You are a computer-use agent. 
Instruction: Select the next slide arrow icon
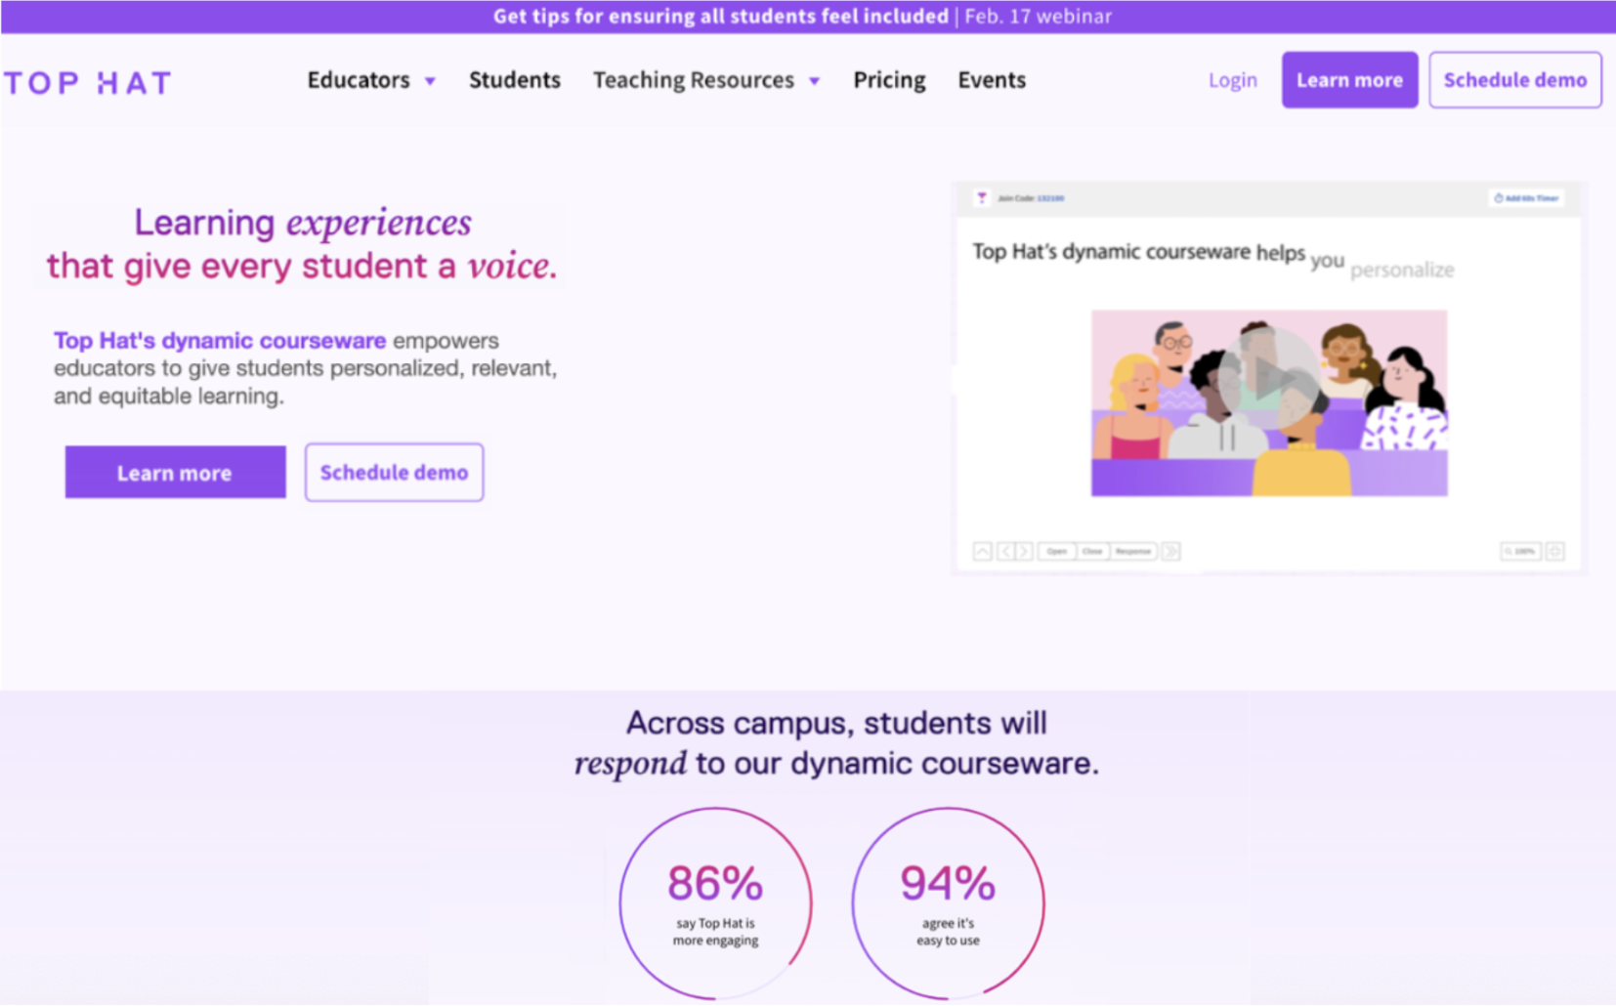pyautogui.click(x=1024, y=551)
